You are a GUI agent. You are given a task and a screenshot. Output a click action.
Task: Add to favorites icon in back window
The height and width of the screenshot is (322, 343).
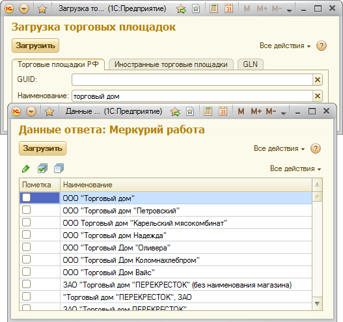click(181, 8)
